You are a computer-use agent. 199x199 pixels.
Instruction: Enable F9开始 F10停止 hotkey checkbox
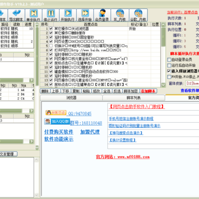click(169, 77)
